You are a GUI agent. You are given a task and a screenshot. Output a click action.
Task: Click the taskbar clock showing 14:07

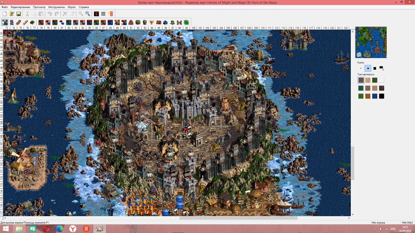point(405,229)
